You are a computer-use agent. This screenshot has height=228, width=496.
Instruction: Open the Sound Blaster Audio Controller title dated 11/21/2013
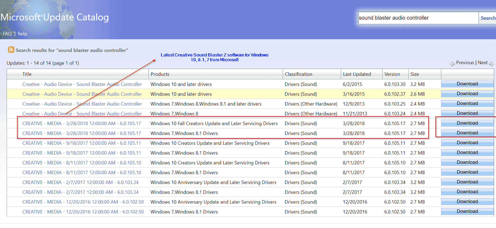(82, 114)
